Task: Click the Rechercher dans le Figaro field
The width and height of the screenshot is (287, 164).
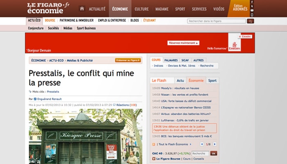Action: point(216,21)
